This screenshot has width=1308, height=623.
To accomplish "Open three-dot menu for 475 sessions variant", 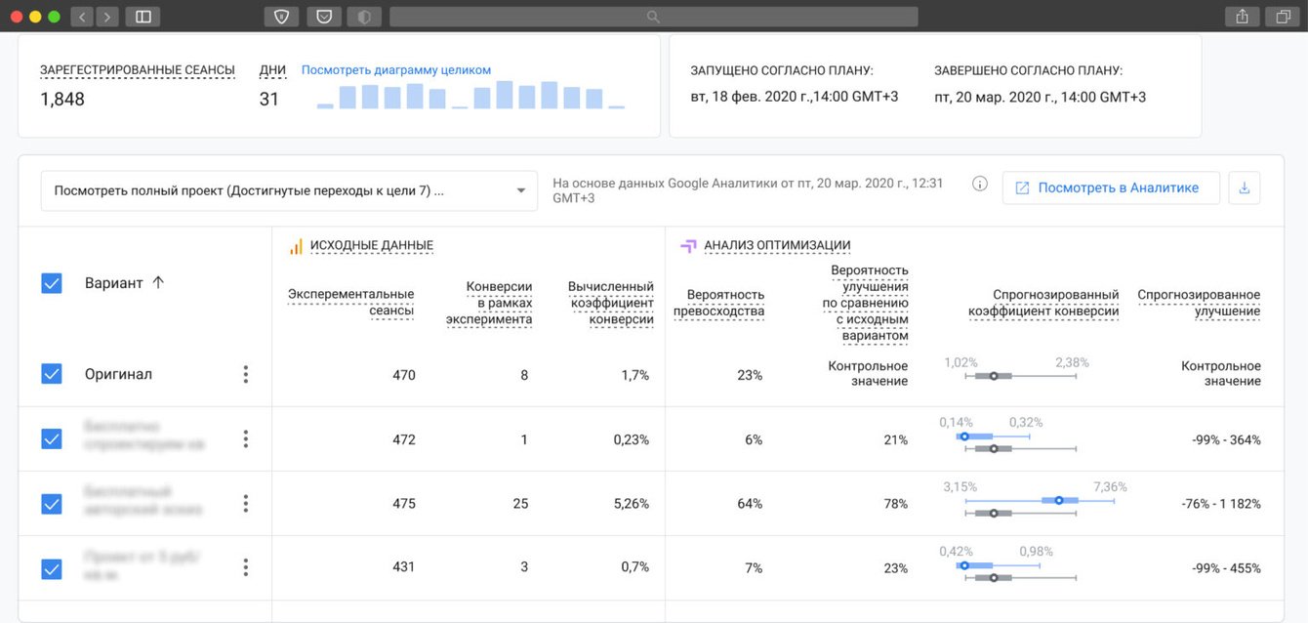I will point(245,504).
